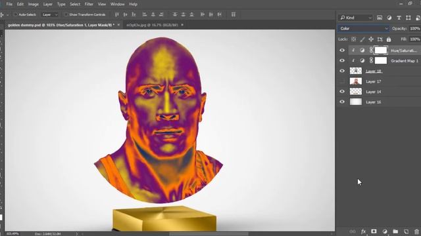Open the Window menu

tap(117, 5)
